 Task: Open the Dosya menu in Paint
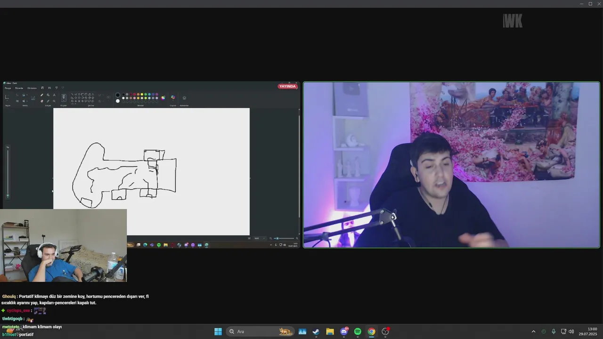[x=8, y=88]
